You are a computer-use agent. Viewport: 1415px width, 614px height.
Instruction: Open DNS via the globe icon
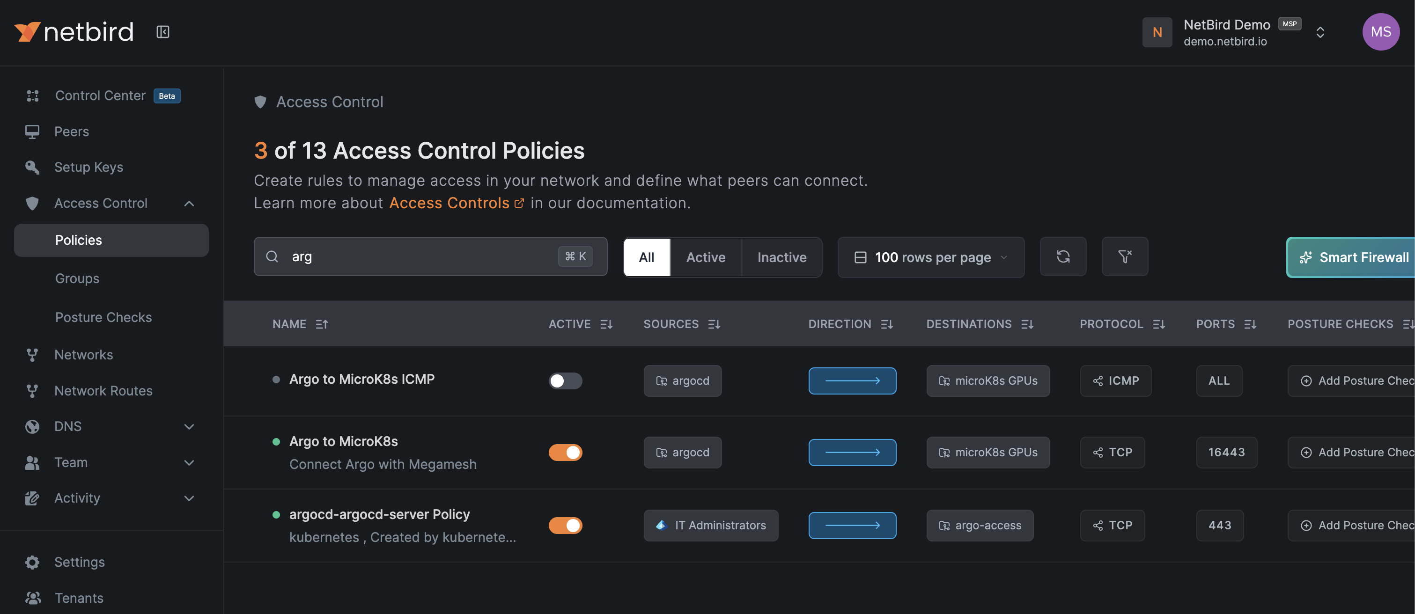pos(32,426)
